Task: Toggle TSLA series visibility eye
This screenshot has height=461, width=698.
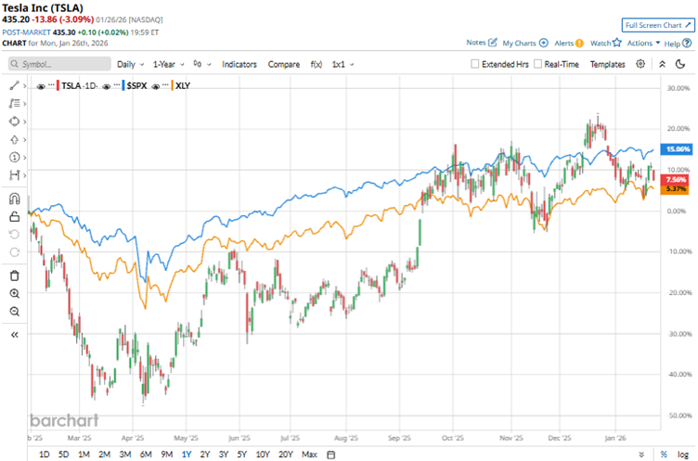Action: [x=41, y=86]
